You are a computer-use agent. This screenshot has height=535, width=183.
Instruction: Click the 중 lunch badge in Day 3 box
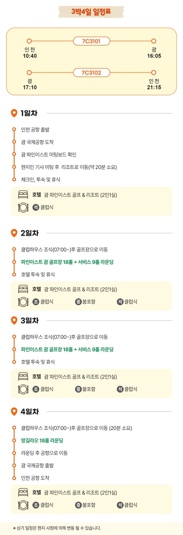(78, 389)
